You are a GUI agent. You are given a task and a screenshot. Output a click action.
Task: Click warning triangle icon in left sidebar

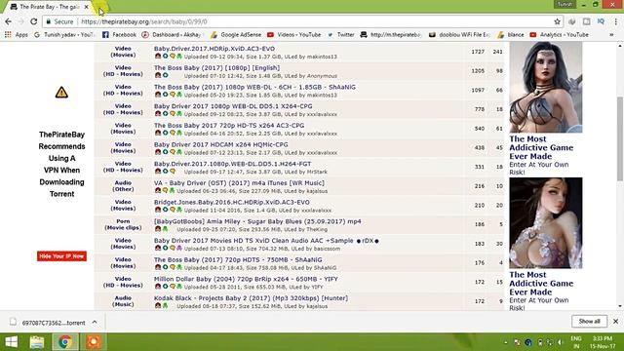point(61,93)
